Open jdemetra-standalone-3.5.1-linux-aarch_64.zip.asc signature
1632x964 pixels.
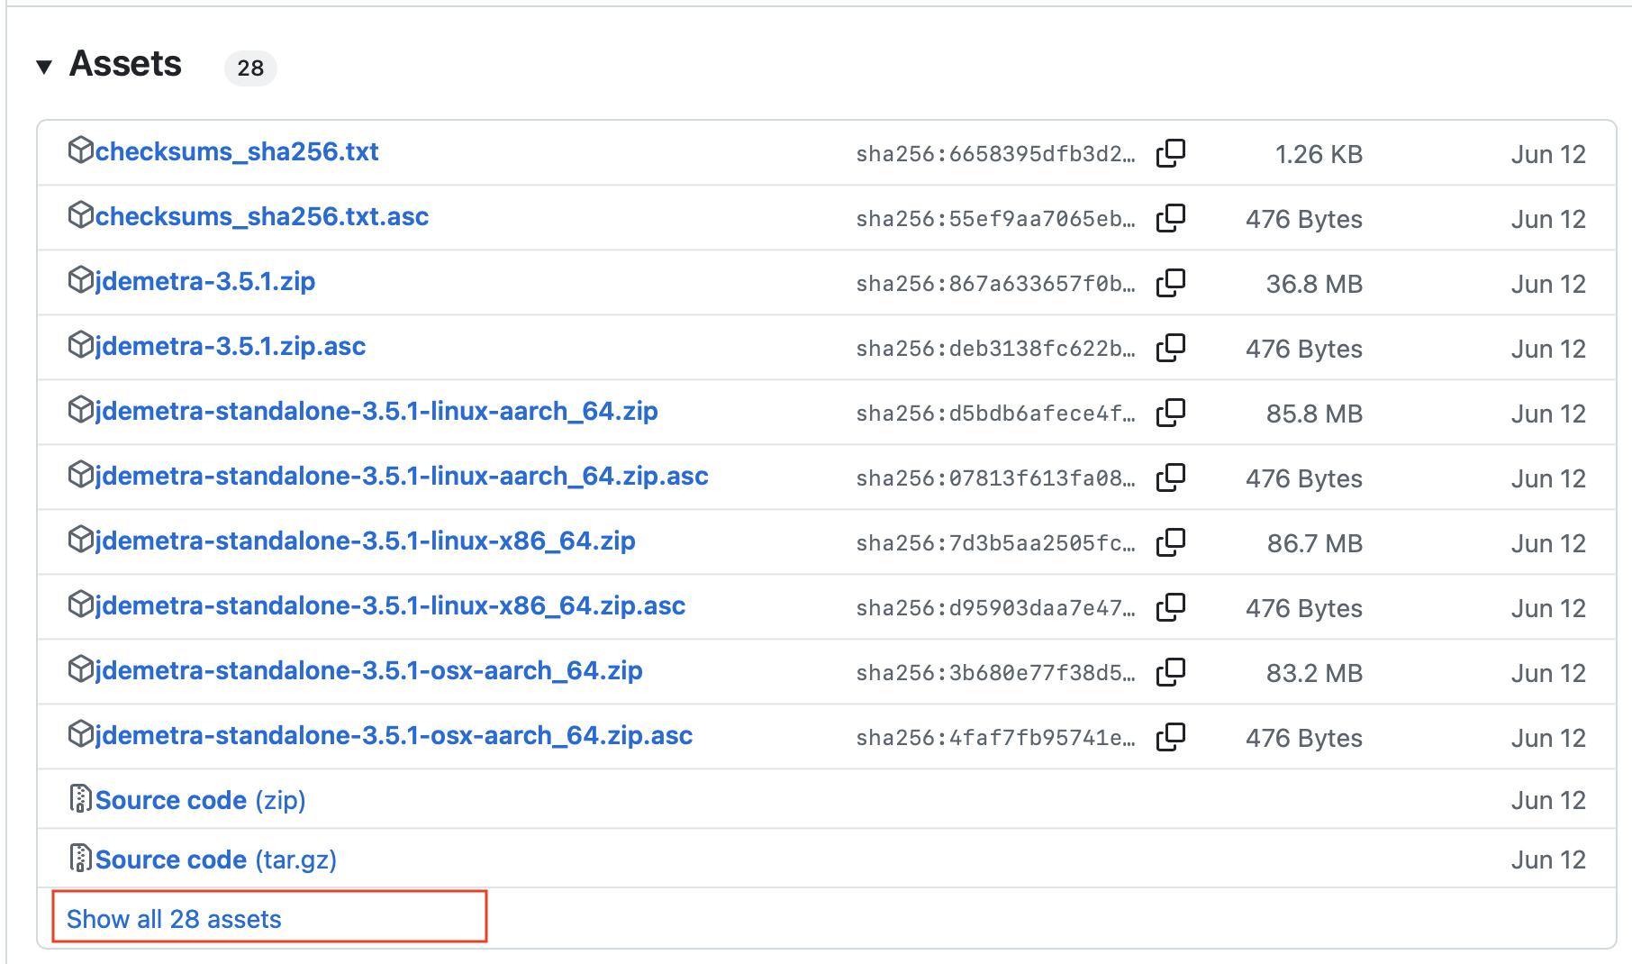coord(401,477)
